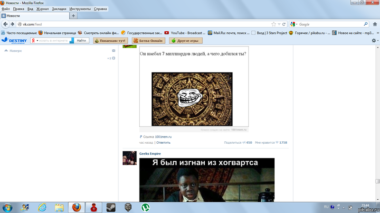Go back with the browser back arrow

pos(5,24)
